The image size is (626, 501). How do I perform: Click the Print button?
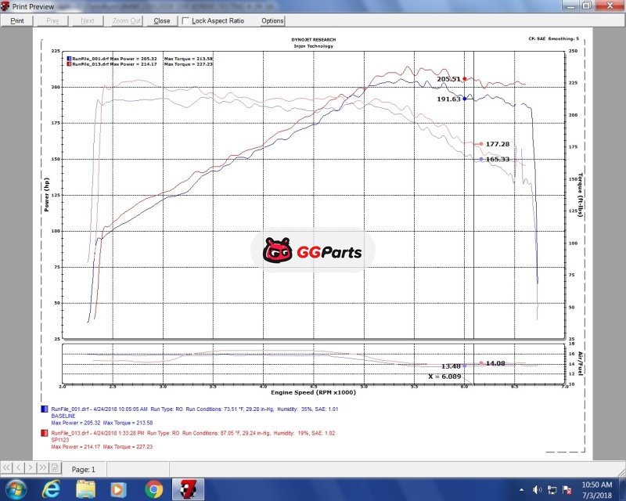[16, 21]
